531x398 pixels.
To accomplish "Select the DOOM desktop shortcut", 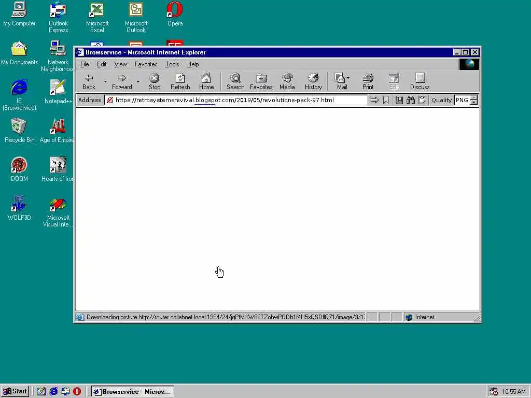I will pos(19,169).
